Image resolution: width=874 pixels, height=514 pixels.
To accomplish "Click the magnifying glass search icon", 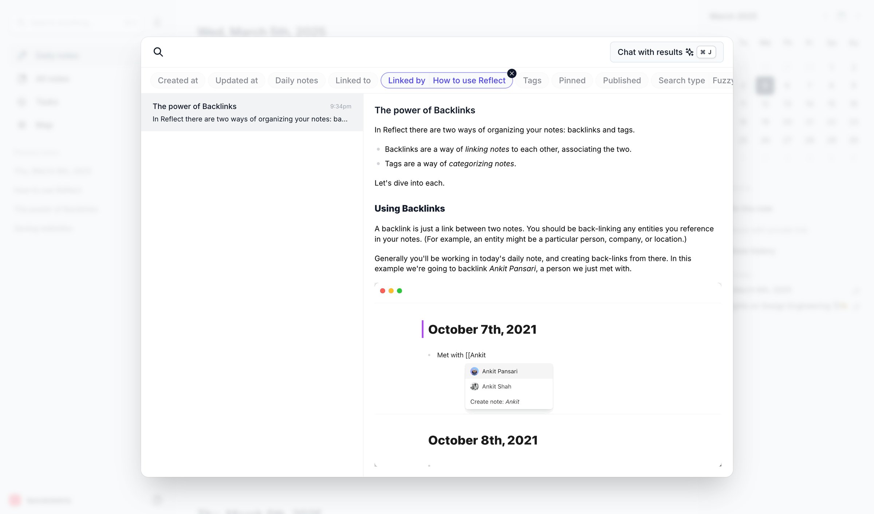I will [158, 52].
